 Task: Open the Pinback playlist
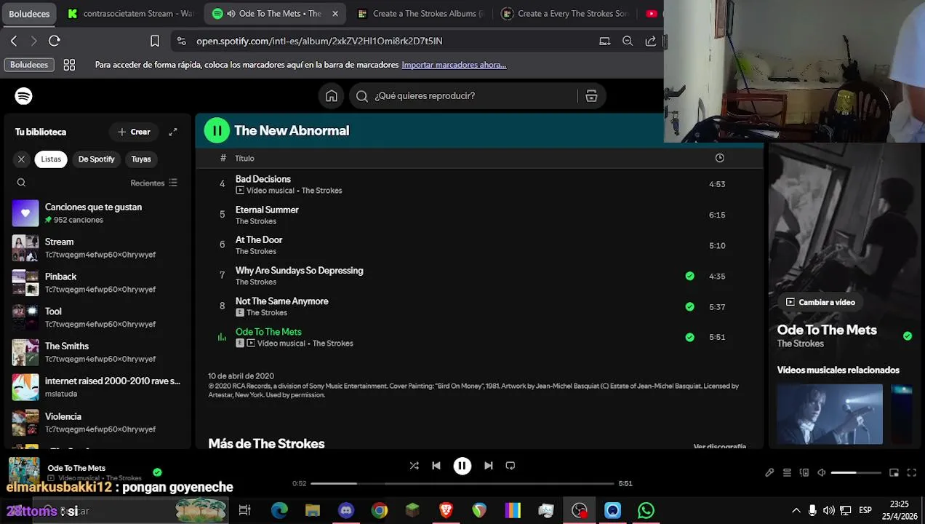[97, 282]
